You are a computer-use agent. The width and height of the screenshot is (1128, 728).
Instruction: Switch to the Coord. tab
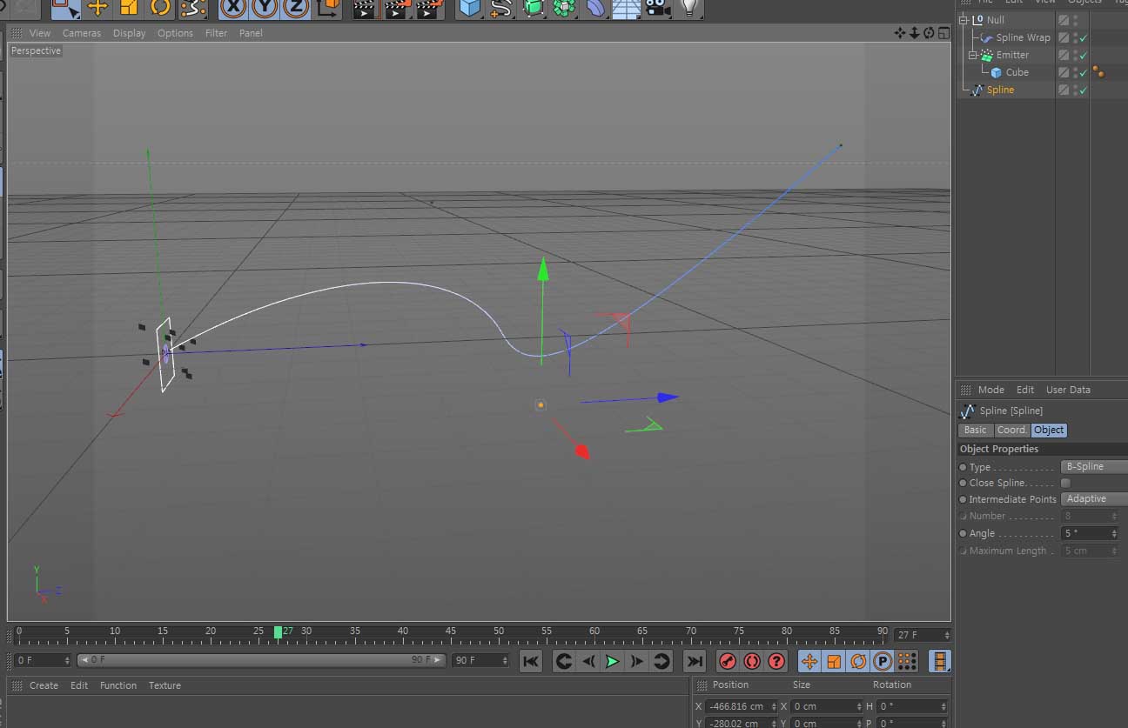[1011, 430]
